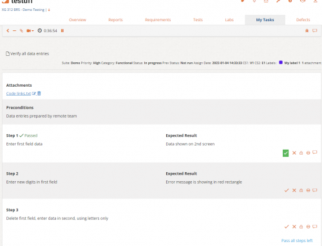The image size is (322, 246).
Task: Click the purple My label 1 color swatch
Action: click(281, 62)
